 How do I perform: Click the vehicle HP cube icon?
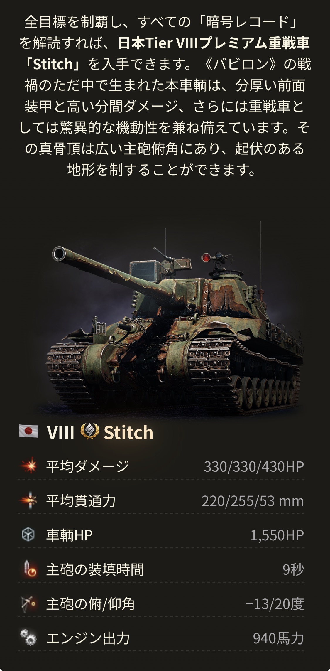click(x=28, y=535)
